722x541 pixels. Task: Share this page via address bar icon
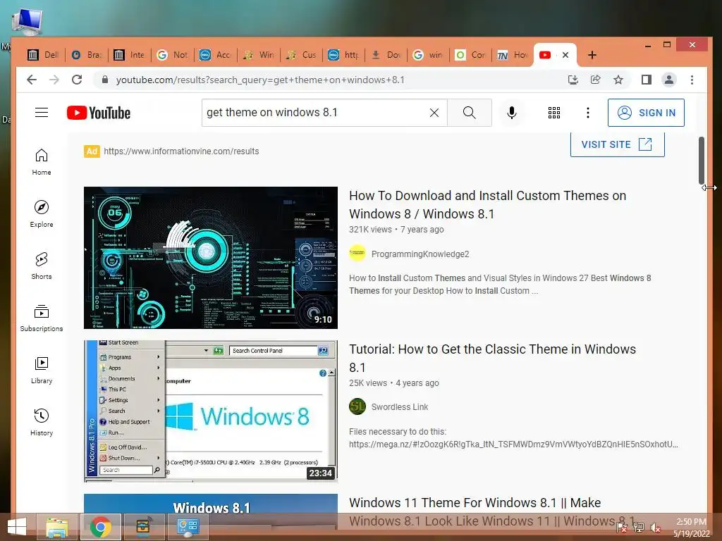pyautogui.click(x=595, y=80)
